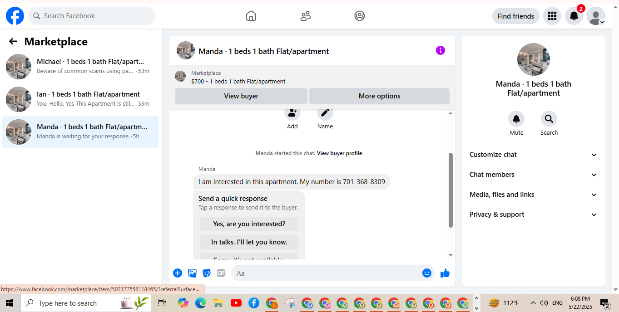Click the chat scrollbar up arrow
The image size is (619, 312).
point(451,113)
